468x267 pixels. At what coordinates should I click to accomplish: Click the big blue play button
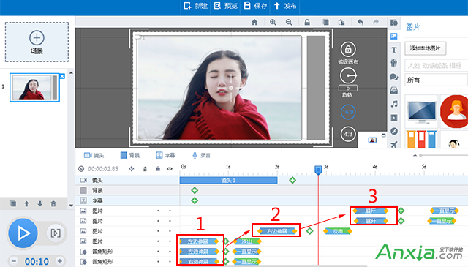click(x=23, y=233)
